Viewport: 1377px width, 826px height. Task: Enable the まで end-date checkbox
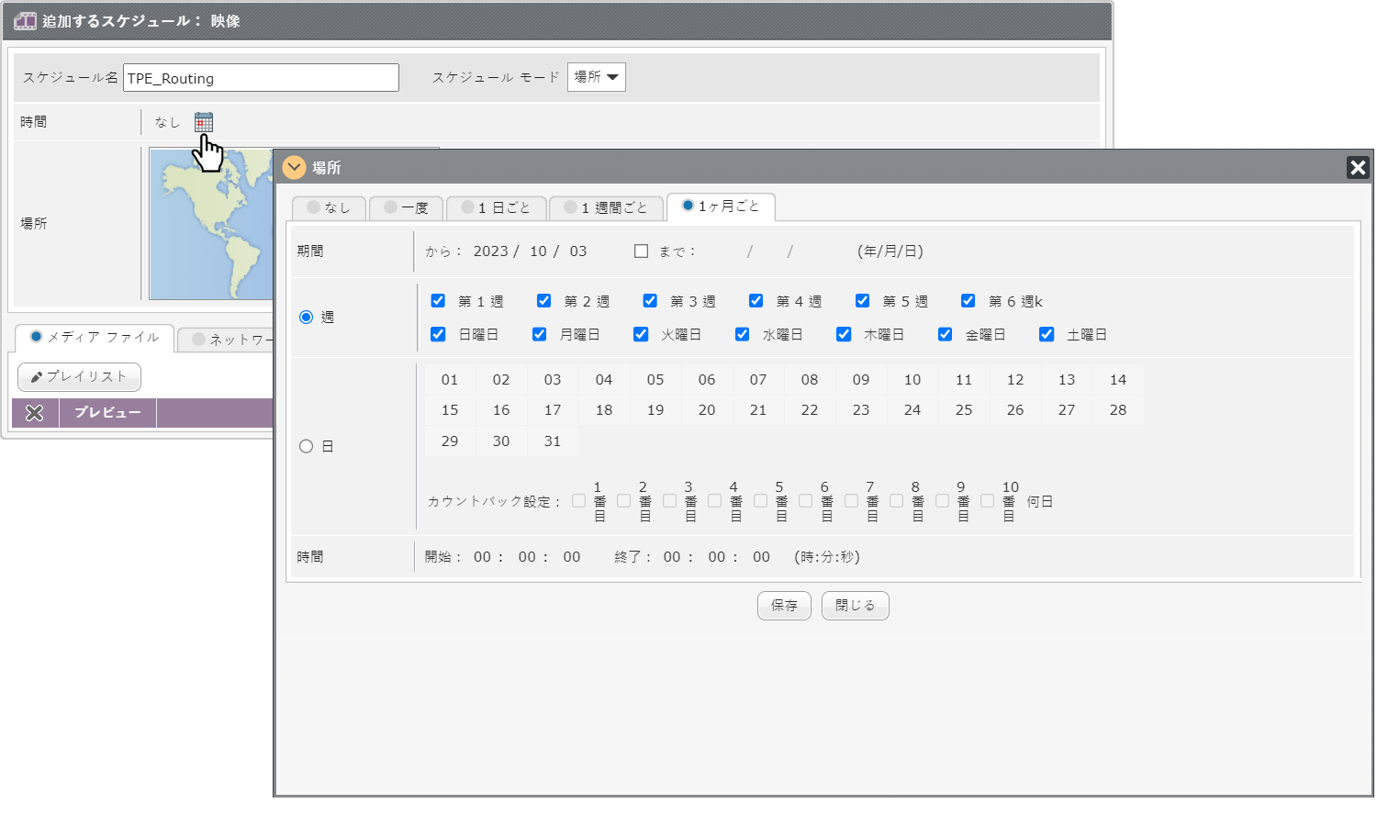[641, 251]
